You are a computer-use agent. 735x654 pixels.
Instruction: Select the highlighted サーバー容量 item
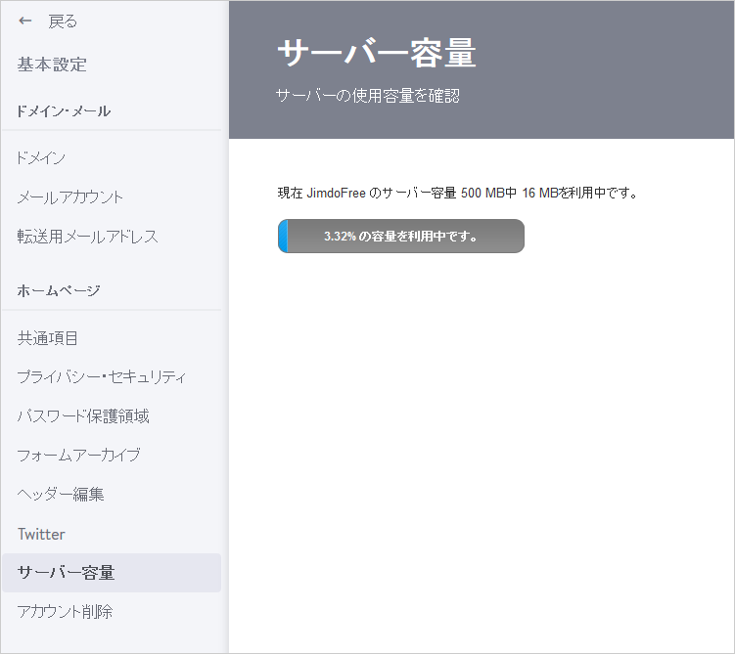tap(112, 573)
